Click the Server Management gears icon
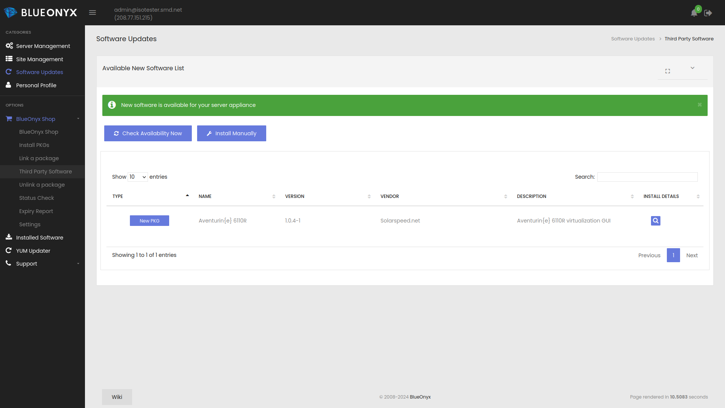The image size is (725, 408). [9, 46]
